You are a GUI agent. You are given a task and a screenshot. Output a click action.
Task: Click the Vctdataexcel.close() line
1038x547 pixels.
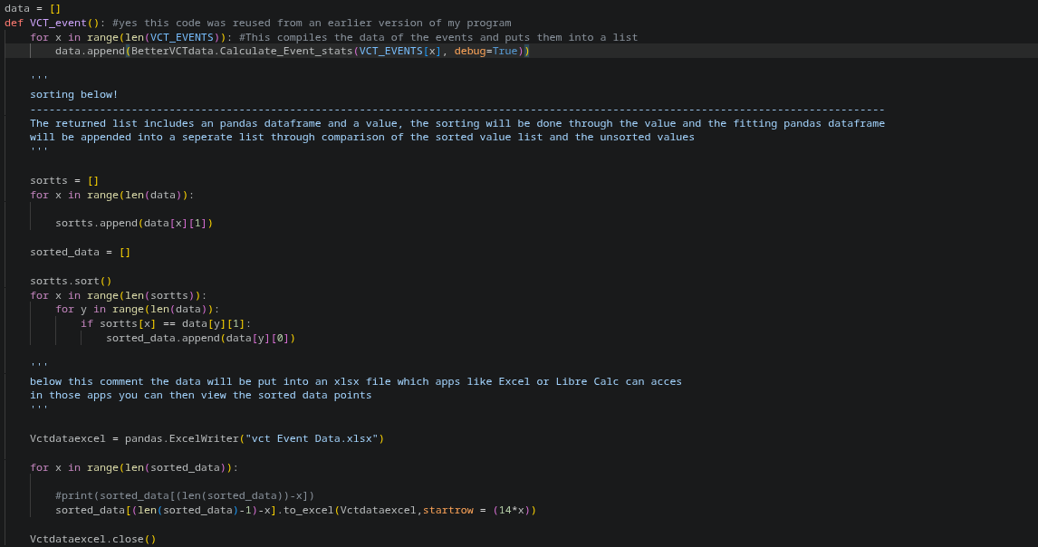[92, 539]
